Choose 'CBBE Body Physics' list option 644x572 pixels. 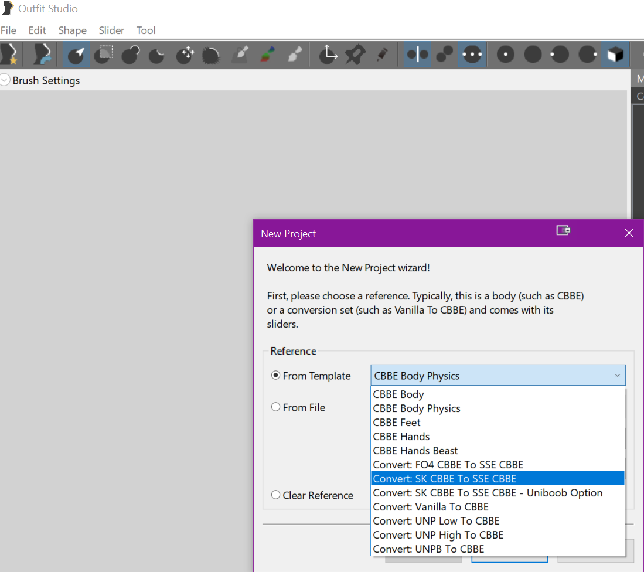[x=498, y=408]
